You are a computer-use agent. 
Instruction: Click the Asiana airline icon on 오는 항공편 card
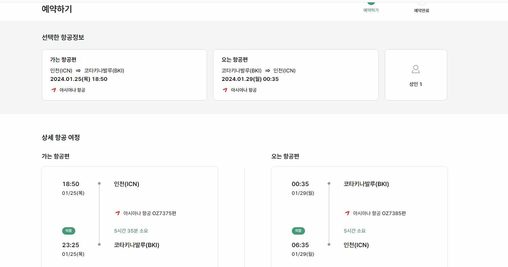tap(225, 90)
